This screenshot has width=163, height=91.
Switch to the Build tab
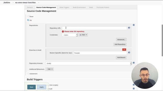(91, 7)
